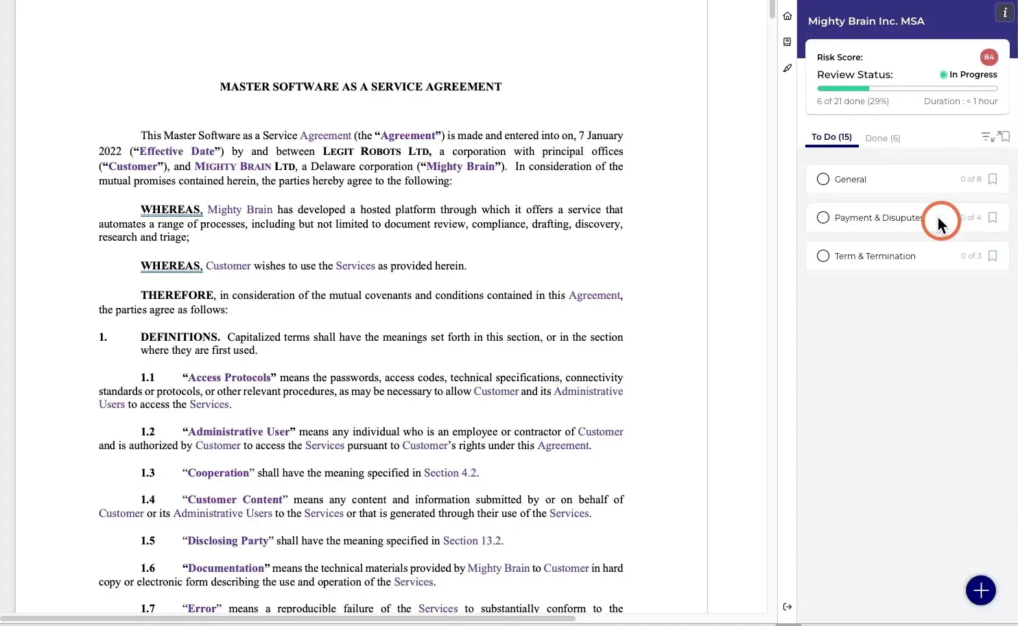Bookmark the General category

coord(993,179)
